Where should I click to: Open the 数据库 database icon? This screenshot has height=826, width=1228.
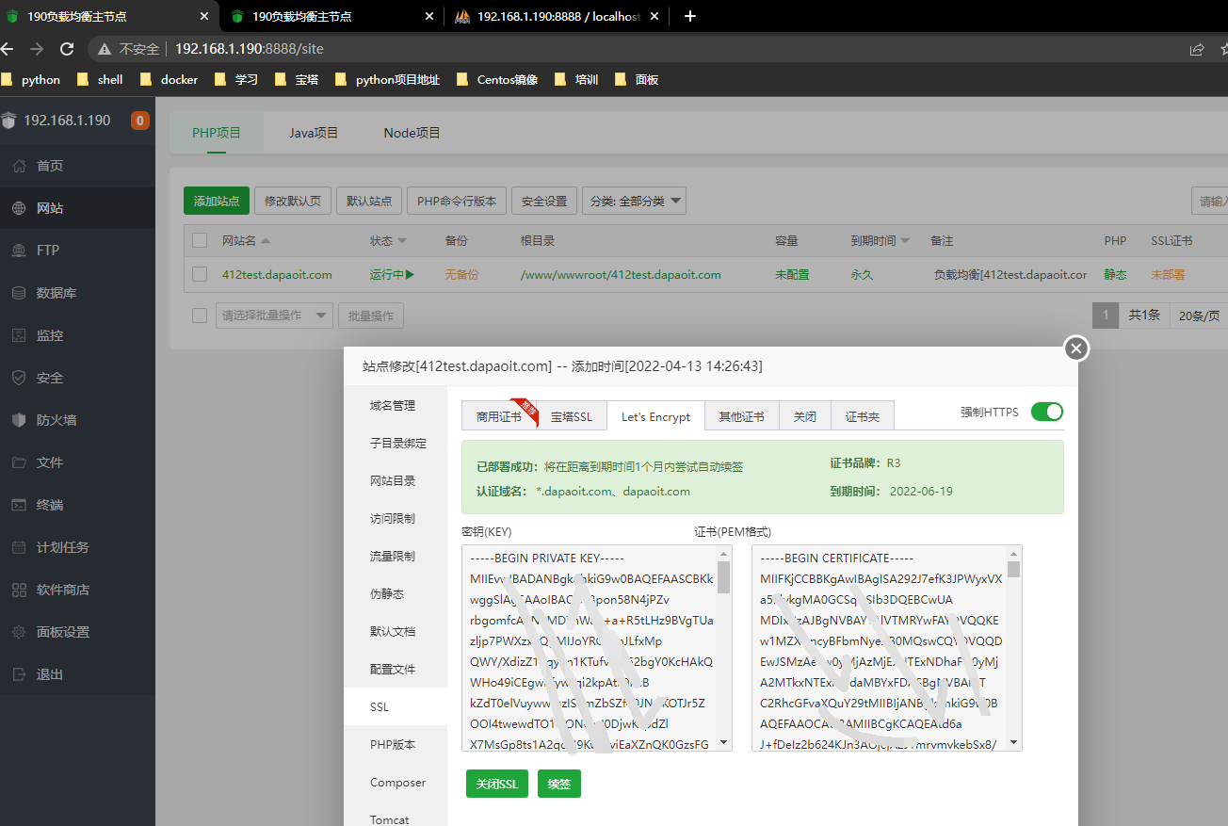coord(19,293)
